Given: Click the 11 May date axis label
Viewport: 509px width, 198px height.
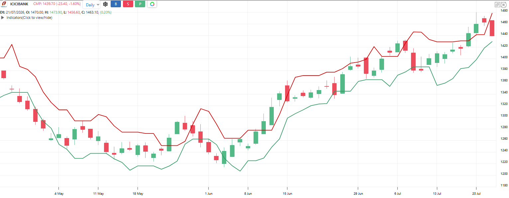Looking at the screenshot, I should tap(98, 193).
